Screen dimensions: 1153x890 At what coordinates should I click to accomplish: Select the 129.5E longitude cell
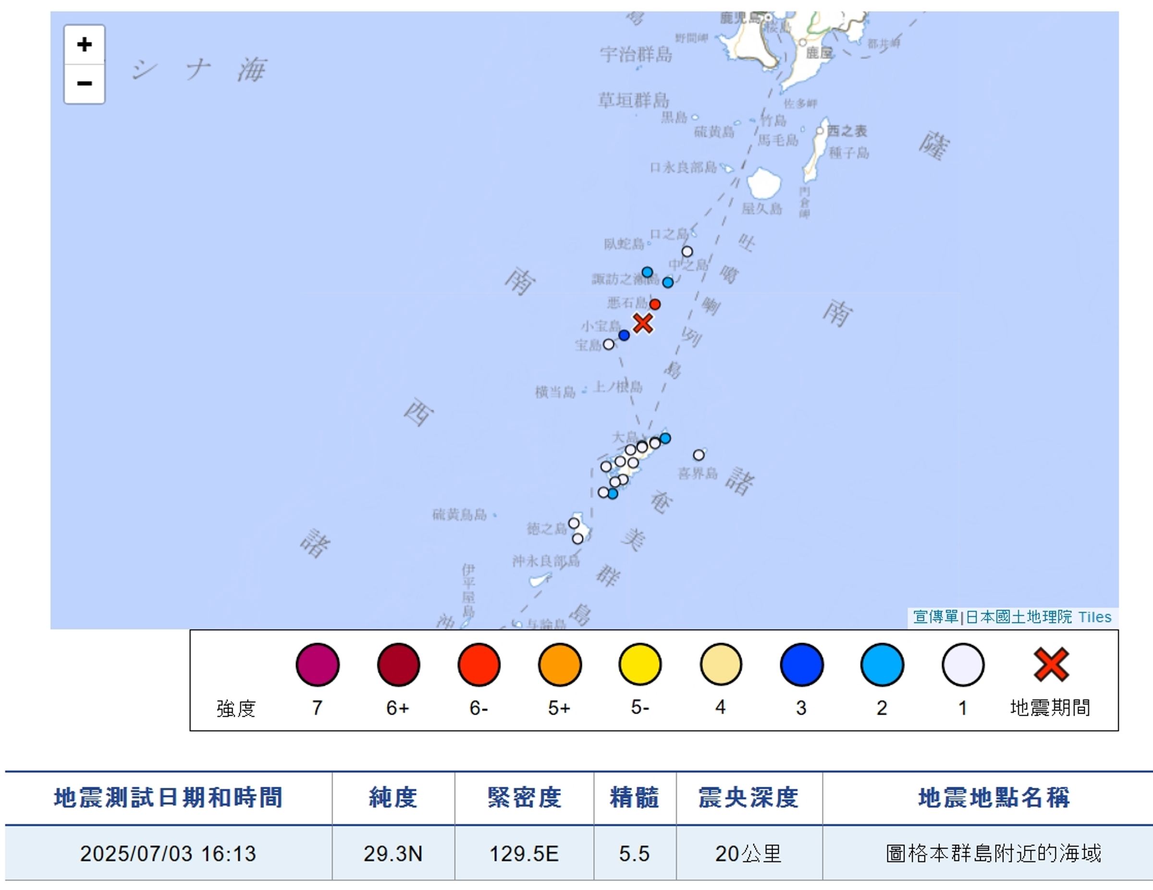coord(524,853)
